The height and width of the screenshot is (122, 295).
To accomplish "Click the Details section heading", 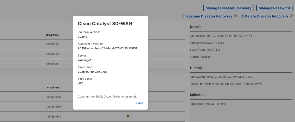I will [195, 27].
